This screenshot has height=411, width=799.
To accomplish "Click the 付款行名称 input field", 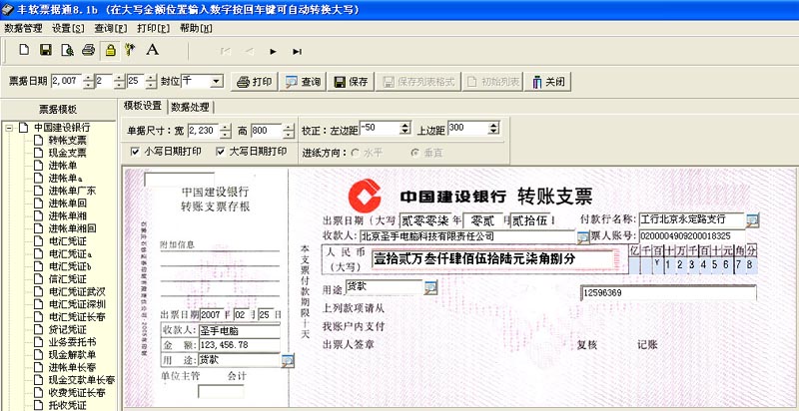I will [x=692, y=219].
